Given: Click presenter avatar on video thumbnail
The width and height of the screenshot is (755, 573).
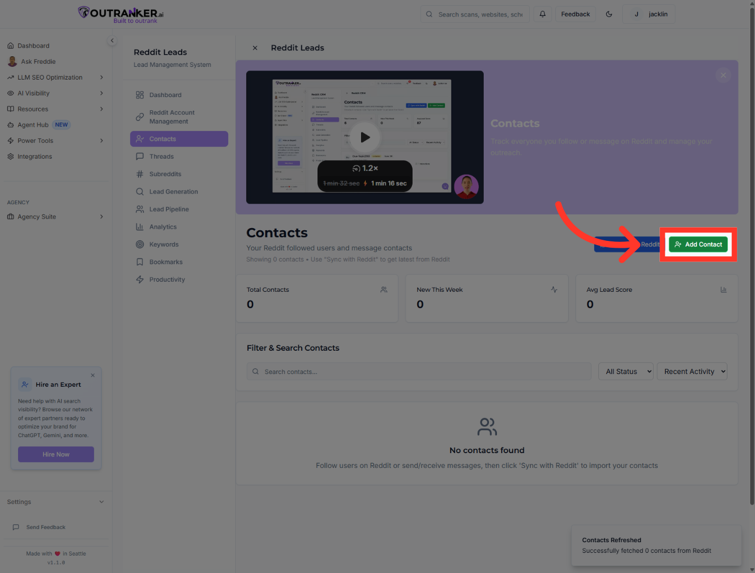Looking at the screenshot, I should (x=467, y=187).
